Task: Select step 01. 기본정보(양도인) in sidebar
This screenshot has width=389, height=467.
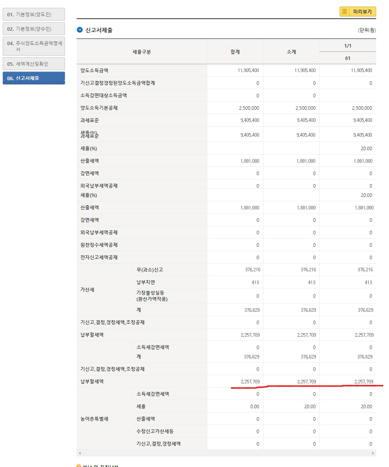Action: point(33,14)
